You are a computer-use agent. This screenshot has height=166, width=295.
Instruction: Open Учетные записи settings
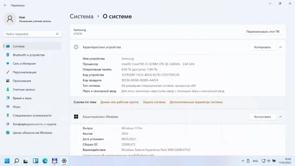pos(32,89)
